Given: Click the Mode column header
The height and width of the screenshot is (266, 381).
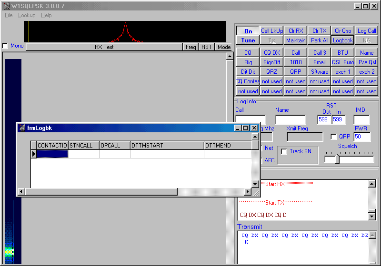Looking at the screenshot, I should [224, 47].
